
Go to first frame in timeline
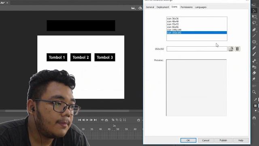[x=79, y=120]
